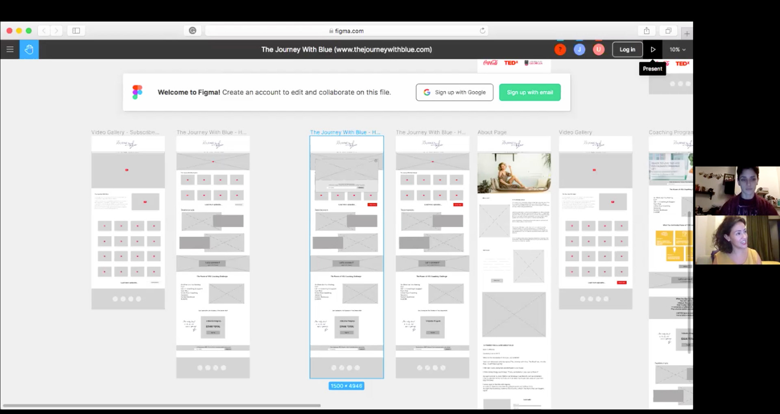Click the orange question mark user avatar
780x414 pixels.
(x=560, y=50)
